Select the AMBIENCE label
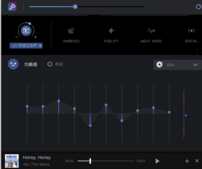 [x=71, y=41]
